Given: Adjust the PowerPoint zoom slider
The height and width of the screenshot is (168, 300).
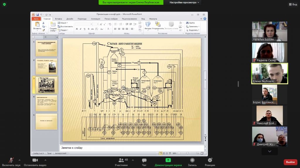Looking at the screenshot, I should point(187,153).
